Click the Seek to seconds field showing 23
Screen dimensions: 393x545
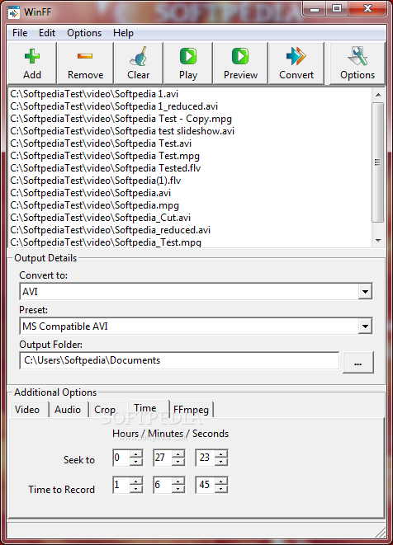206,458
